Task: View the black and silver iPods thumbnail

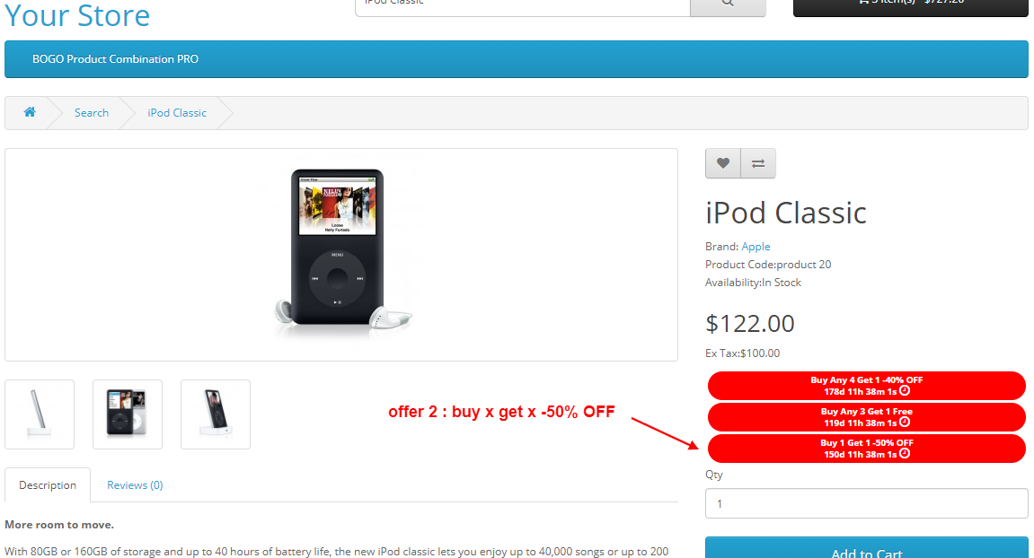Action: [x=128, y=414]
